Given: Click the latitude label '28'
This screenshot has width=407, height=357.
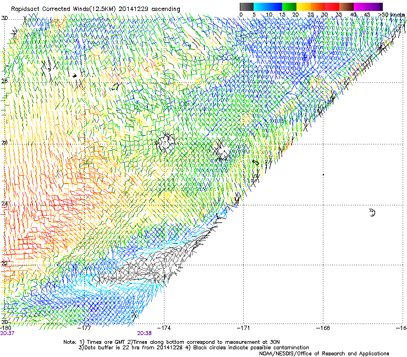Looking at the screenshot, I should pos(4,81).
